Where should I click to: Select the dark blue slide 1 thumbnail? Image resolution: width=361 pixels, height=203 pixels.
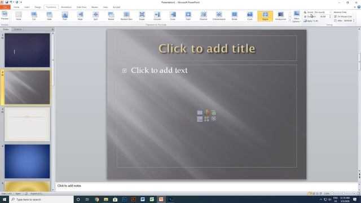click(27, 50)
